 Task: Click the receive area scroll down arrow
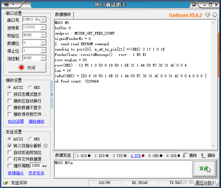(x=213, y=146)
